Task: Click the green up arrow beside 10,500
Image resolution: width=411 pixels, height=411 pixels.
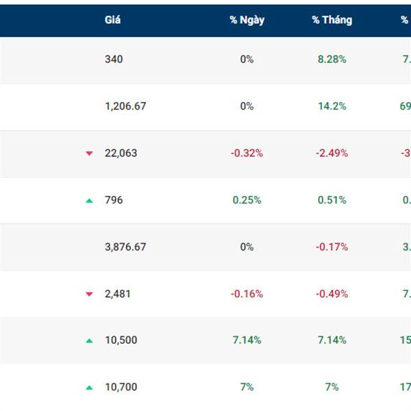Action: pyautogui.click(x=89, y=340)
